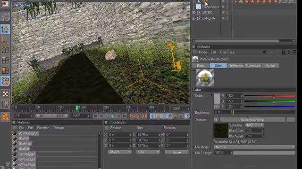Screen dimensions: 302x169
Task: Toggle visibility dot for Environment object
Action: pyautogui.click(x=223, y=7)
